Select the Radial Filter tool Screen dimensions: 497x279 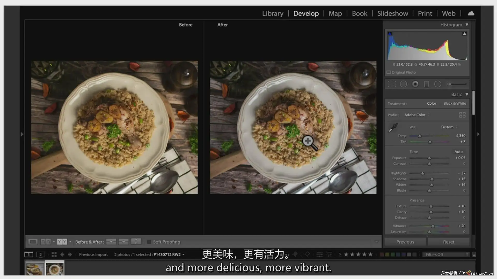(x=437, y=84)
